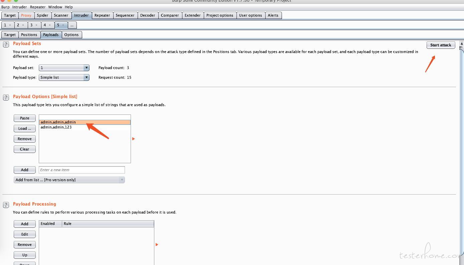
Task: Open Payload Processing help question icon
Action: coord(6,205)
